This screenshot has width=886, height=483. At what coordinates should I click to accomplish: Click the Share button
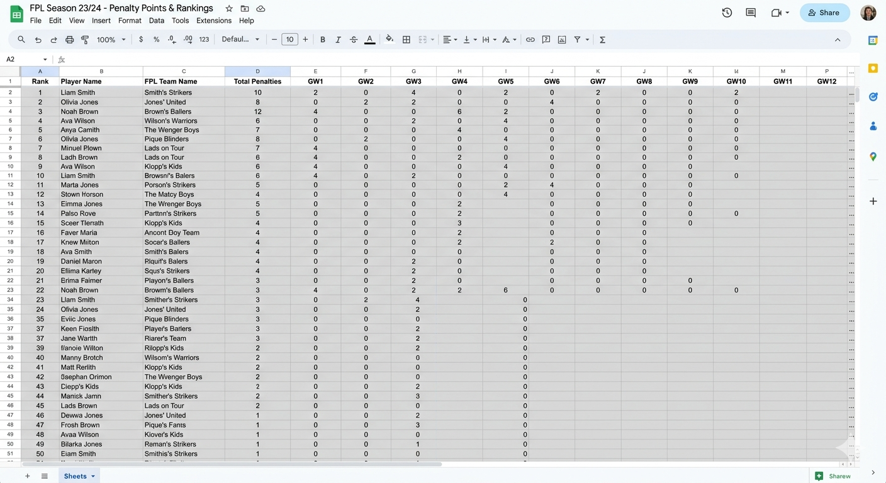824,13
